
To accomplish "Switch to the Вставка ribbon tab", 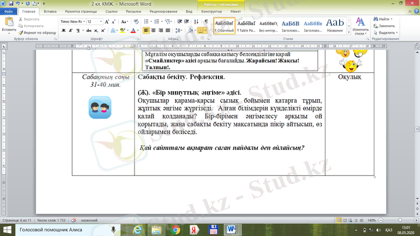I will 50,10.
